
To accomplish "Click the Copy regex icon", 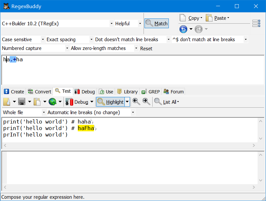I will pyautogui.click(x=183, y=18).
